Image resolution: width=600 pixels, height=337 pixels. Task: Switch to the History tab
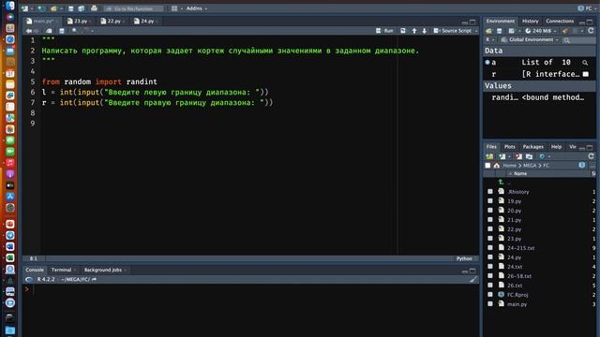(530, 21)
